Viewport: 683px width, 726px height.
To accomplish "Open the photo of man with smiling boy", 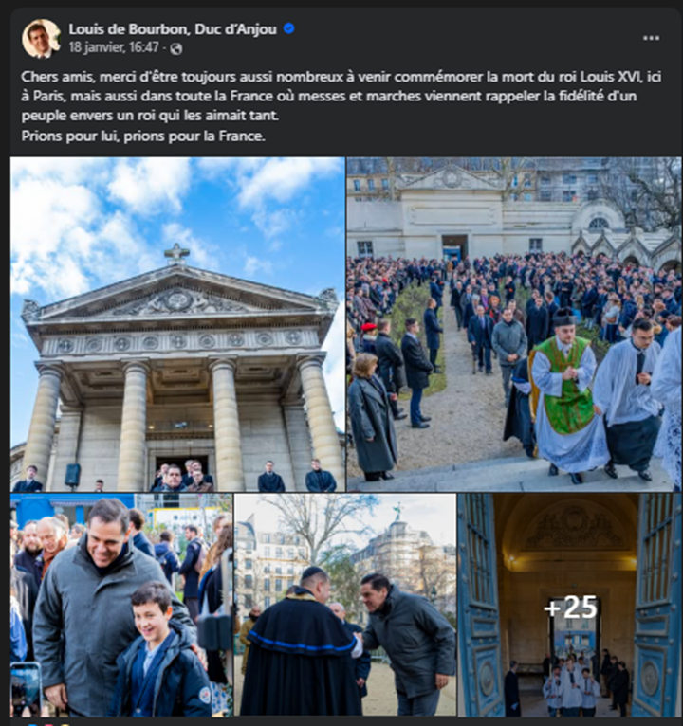I will pyautogui.click(x=121, y=605).
